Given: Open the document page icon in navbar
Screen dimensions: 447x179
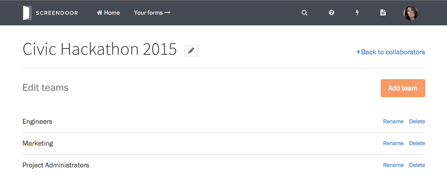Looking at the screenshot, I should pyautogui.click(x=383, y=13).
